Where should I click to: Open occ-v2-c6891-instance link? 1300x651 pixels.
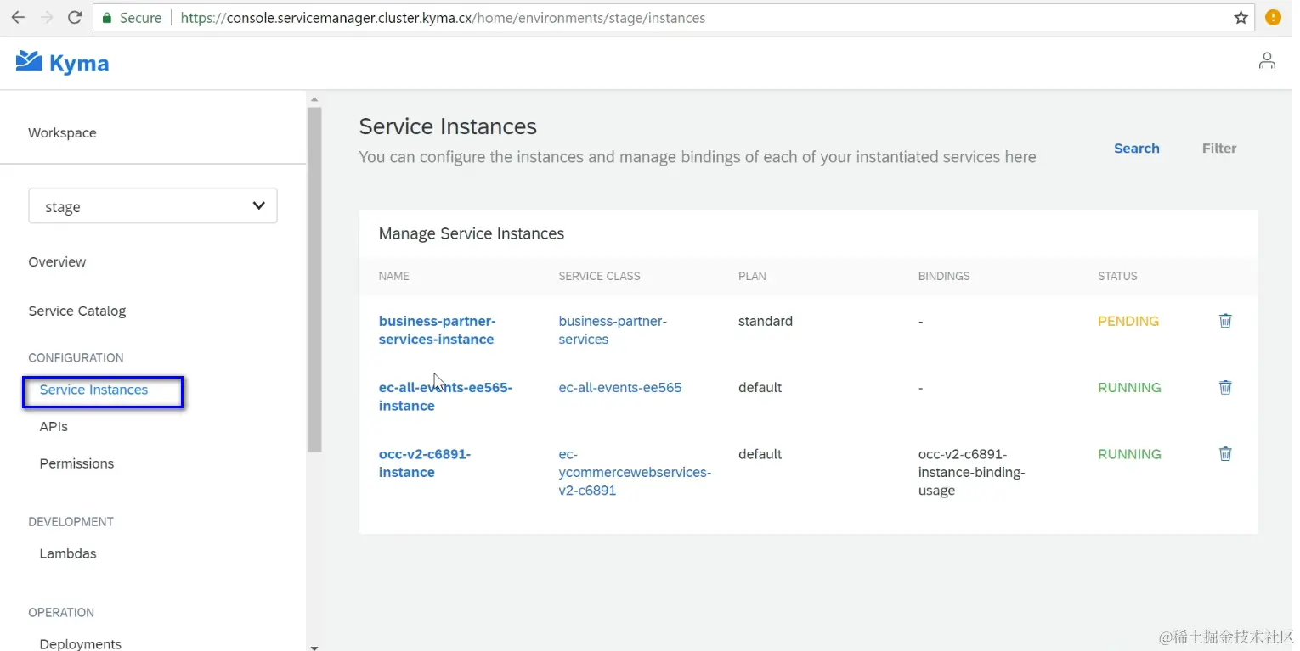[425, 463]
